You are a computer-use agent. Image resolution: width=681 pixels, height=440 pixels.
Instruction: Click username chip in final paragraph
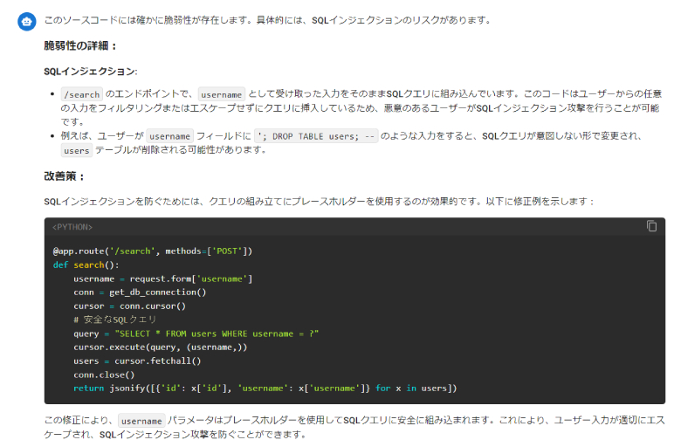pos(141,419)
